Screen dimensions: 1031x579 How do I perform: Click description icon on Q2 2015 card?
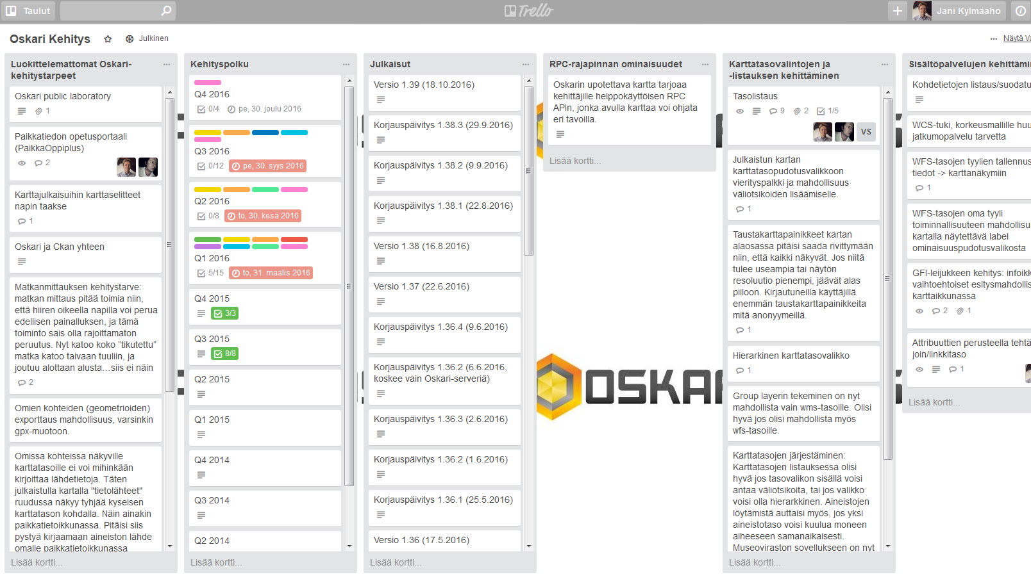point(201,394)
